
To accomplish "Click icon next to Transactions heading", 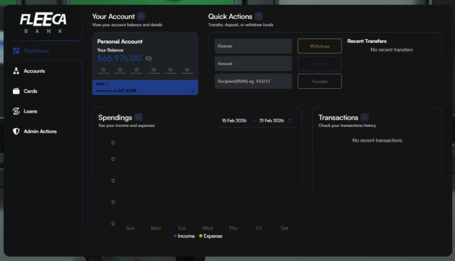I will (x=365, y=117).
